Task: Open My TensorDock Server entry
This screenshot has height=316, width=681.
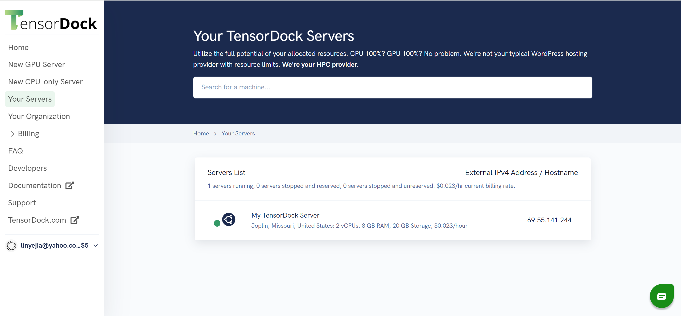Action: click(x=285, y=215)
